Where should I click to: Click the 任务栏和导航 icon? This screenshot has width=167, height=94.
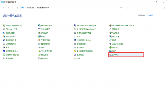(x=4, y=44)
